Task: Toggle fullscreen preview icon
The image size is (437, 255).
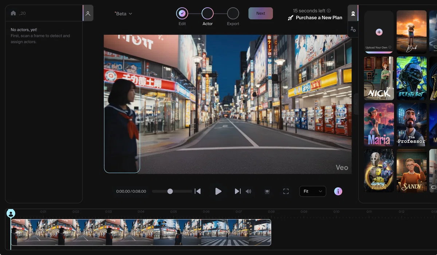Action: [286, 191]
